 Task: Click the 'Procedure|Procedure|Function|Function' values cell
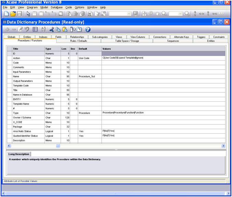tap(163, 113)
